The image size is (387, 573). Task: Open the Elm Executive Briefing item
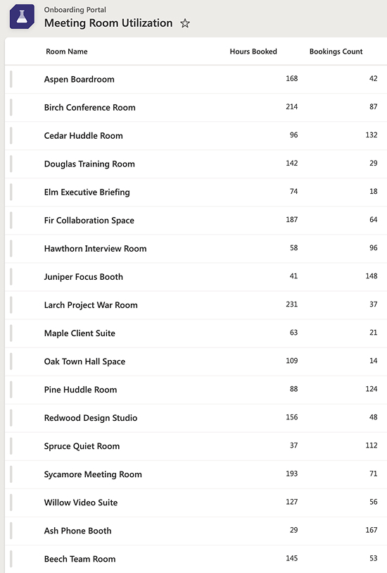[87, 192]
